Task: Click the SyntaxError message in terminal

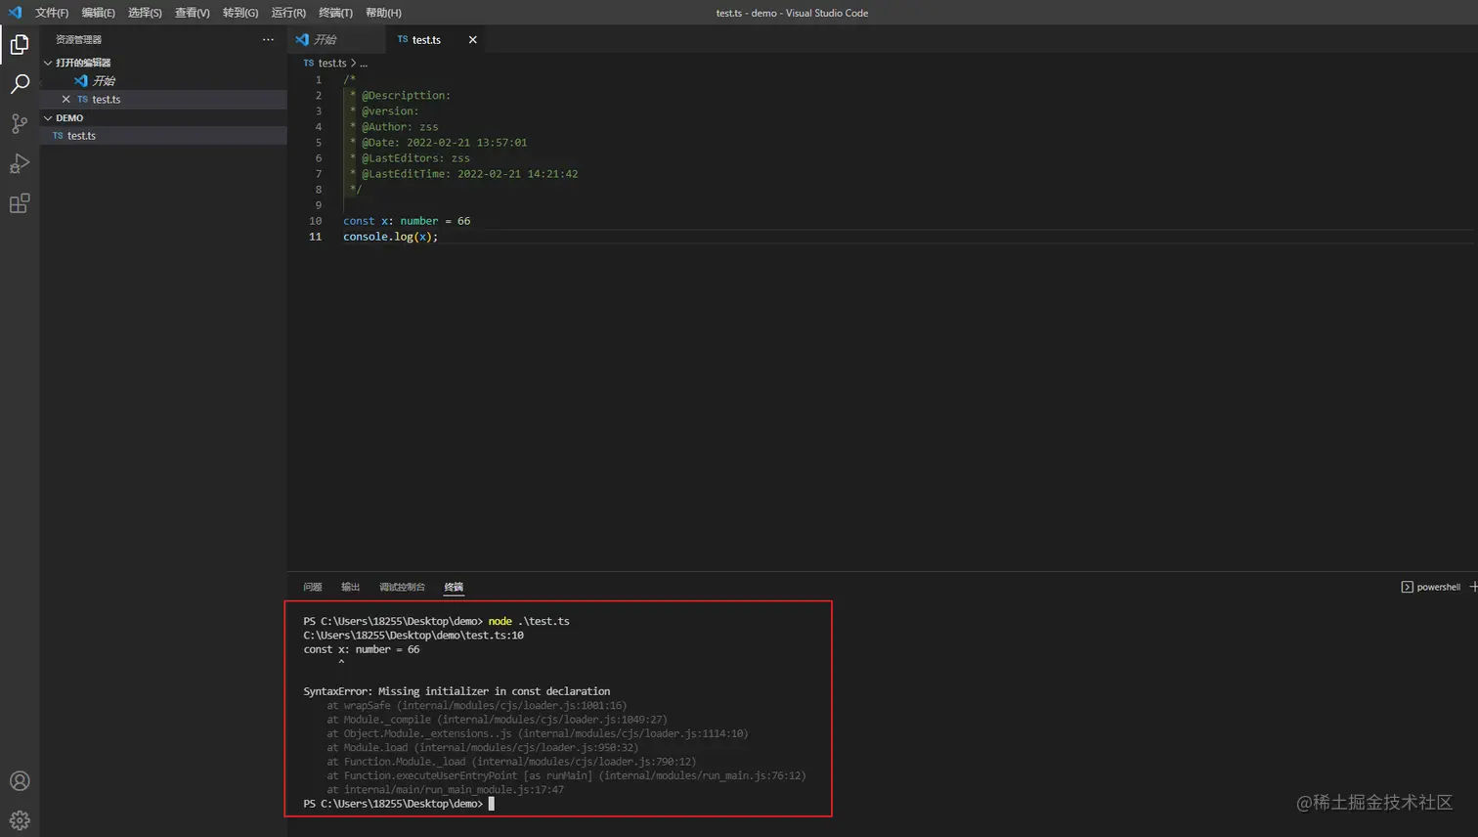Action: click(x=456, y=691)
